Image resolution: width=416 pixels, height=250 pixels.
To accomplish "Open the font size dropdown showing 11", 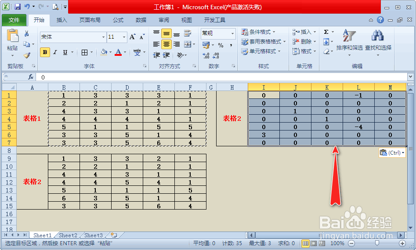I will [x=124, y=37].
